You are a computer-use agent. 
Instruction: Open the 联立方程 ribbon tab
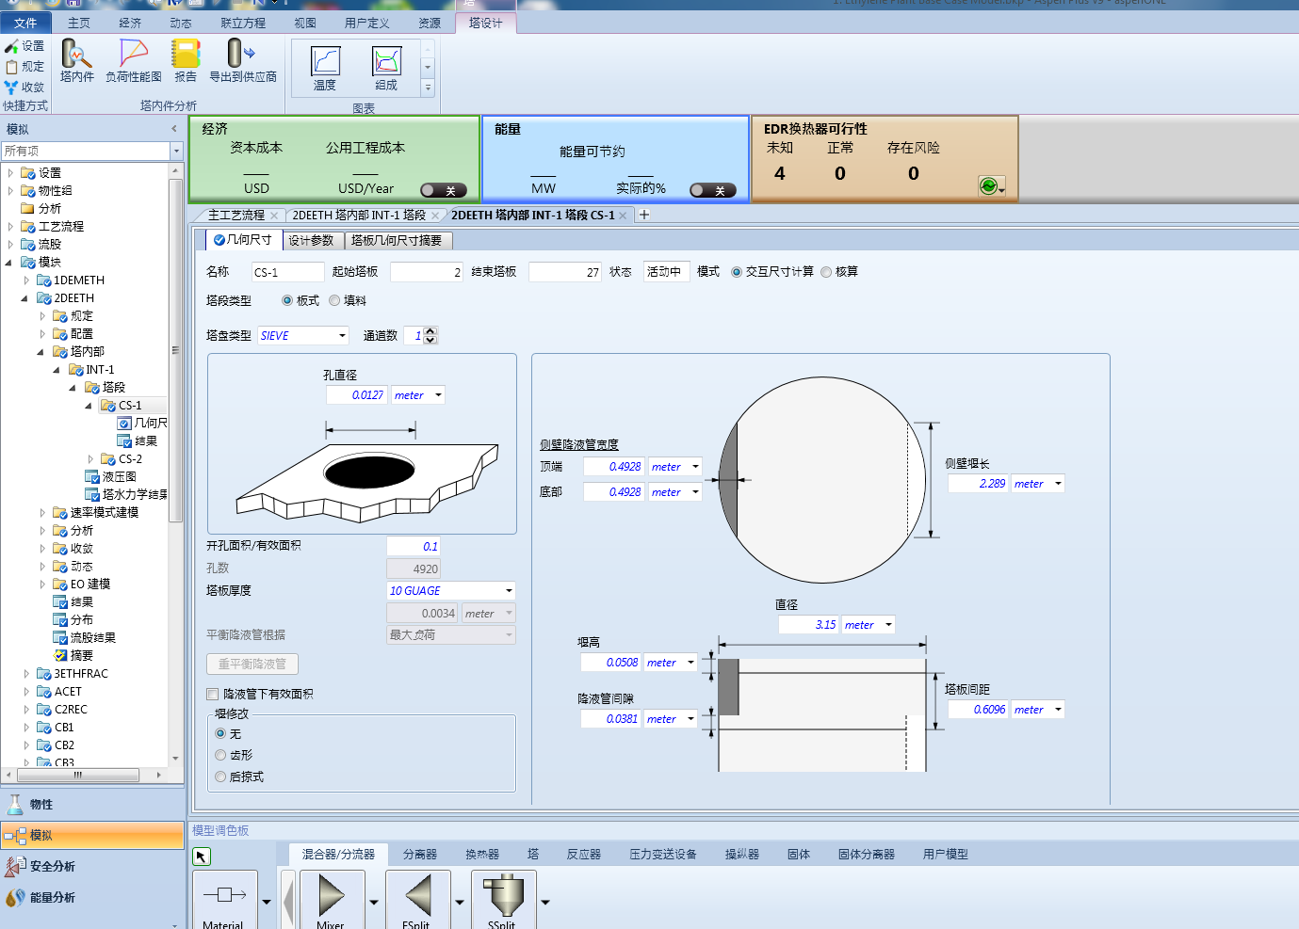pos(243,23)
